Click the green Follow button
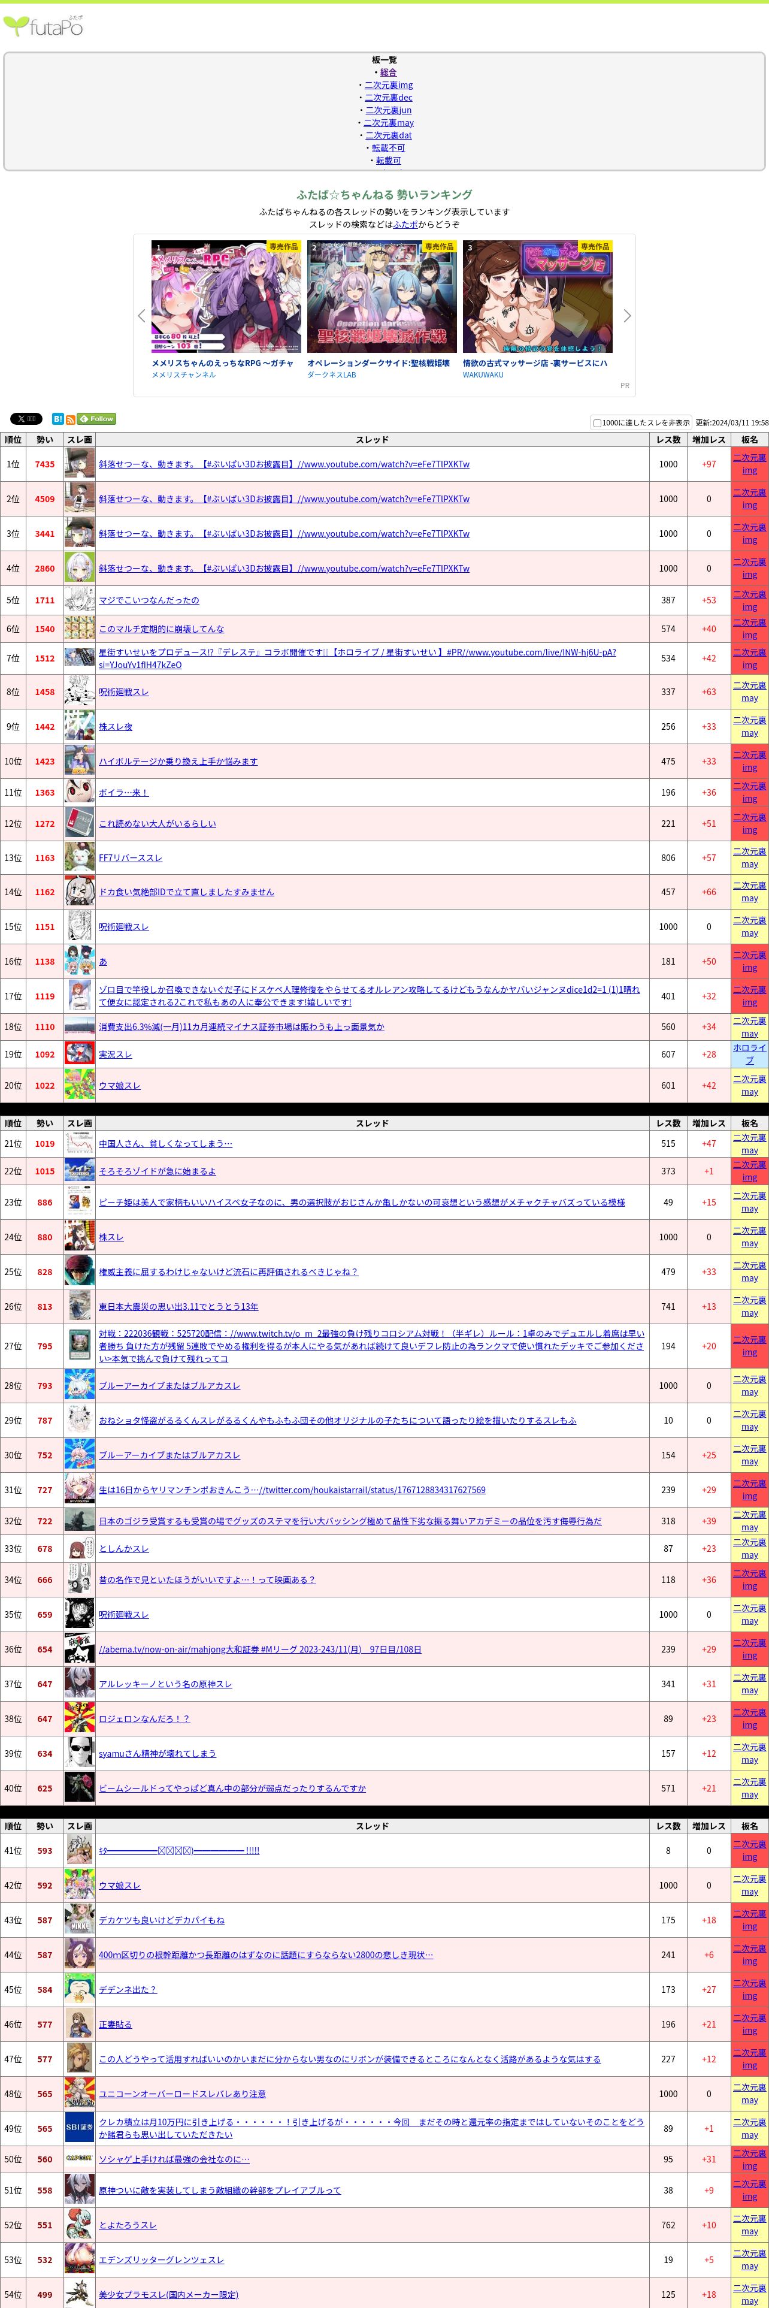 point(96,418)
